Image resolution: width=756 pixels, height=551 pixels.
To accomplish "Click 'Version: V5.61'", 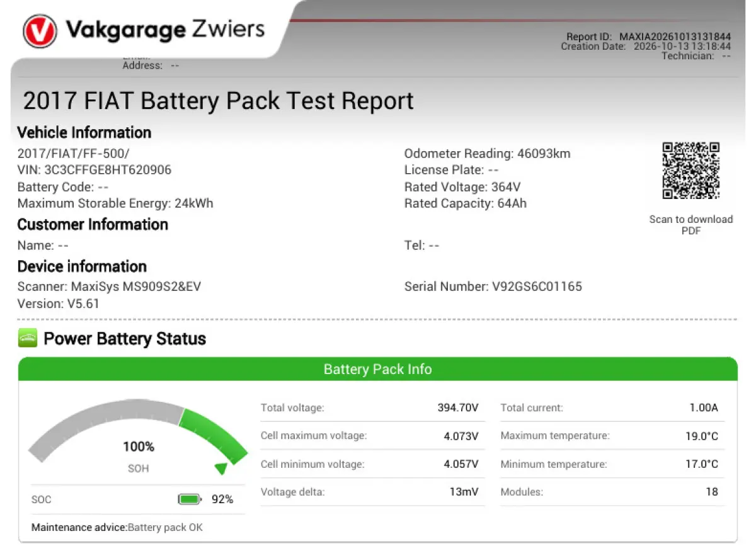I will click(59, 304).
